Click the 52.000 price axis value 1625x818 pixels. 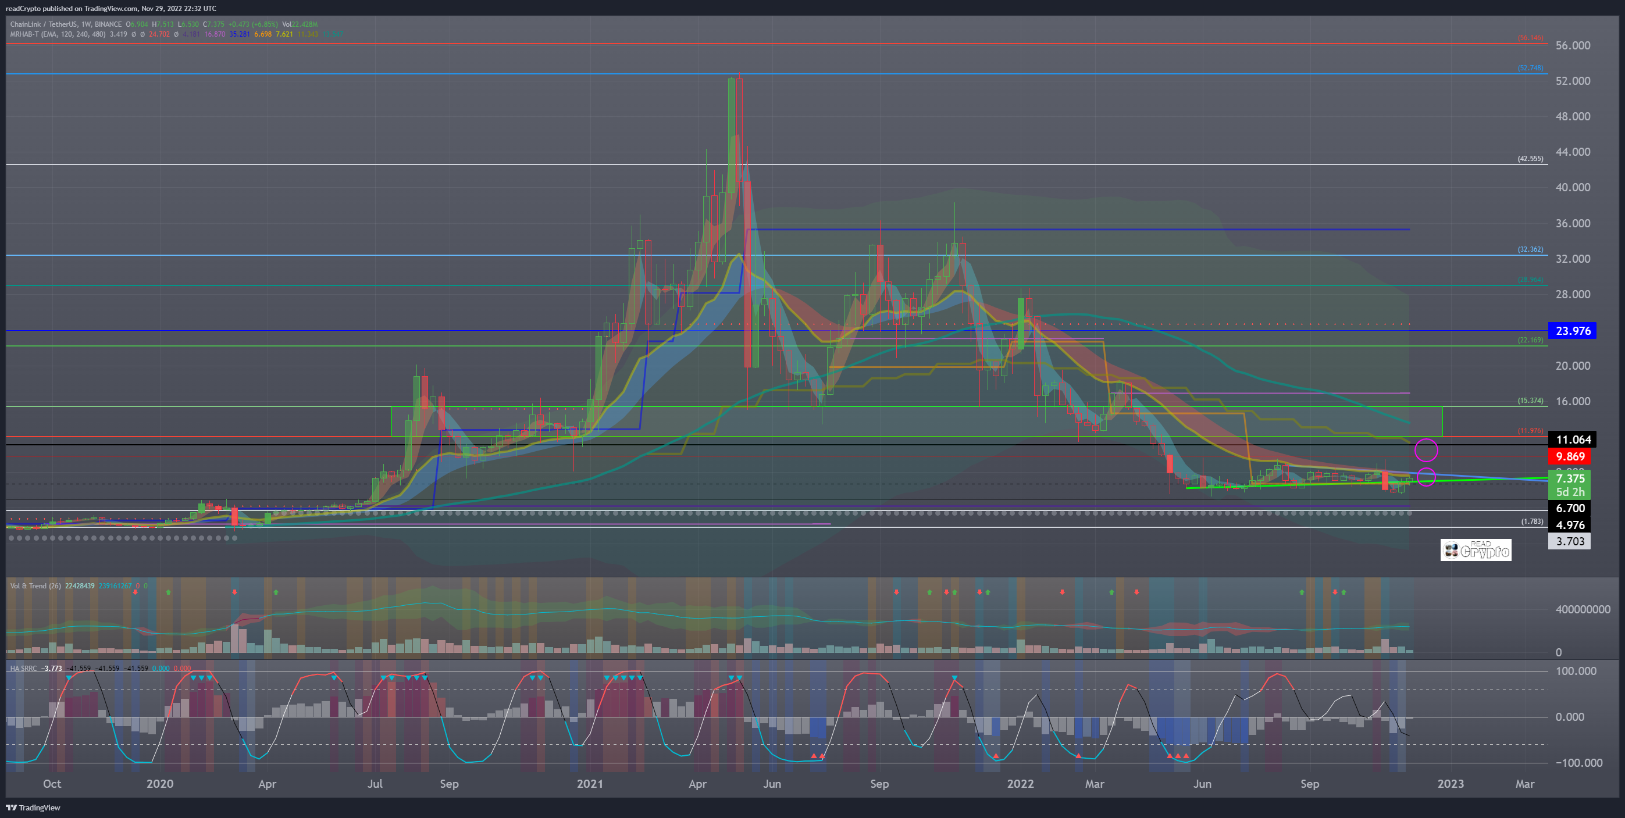coord(1573,81)
